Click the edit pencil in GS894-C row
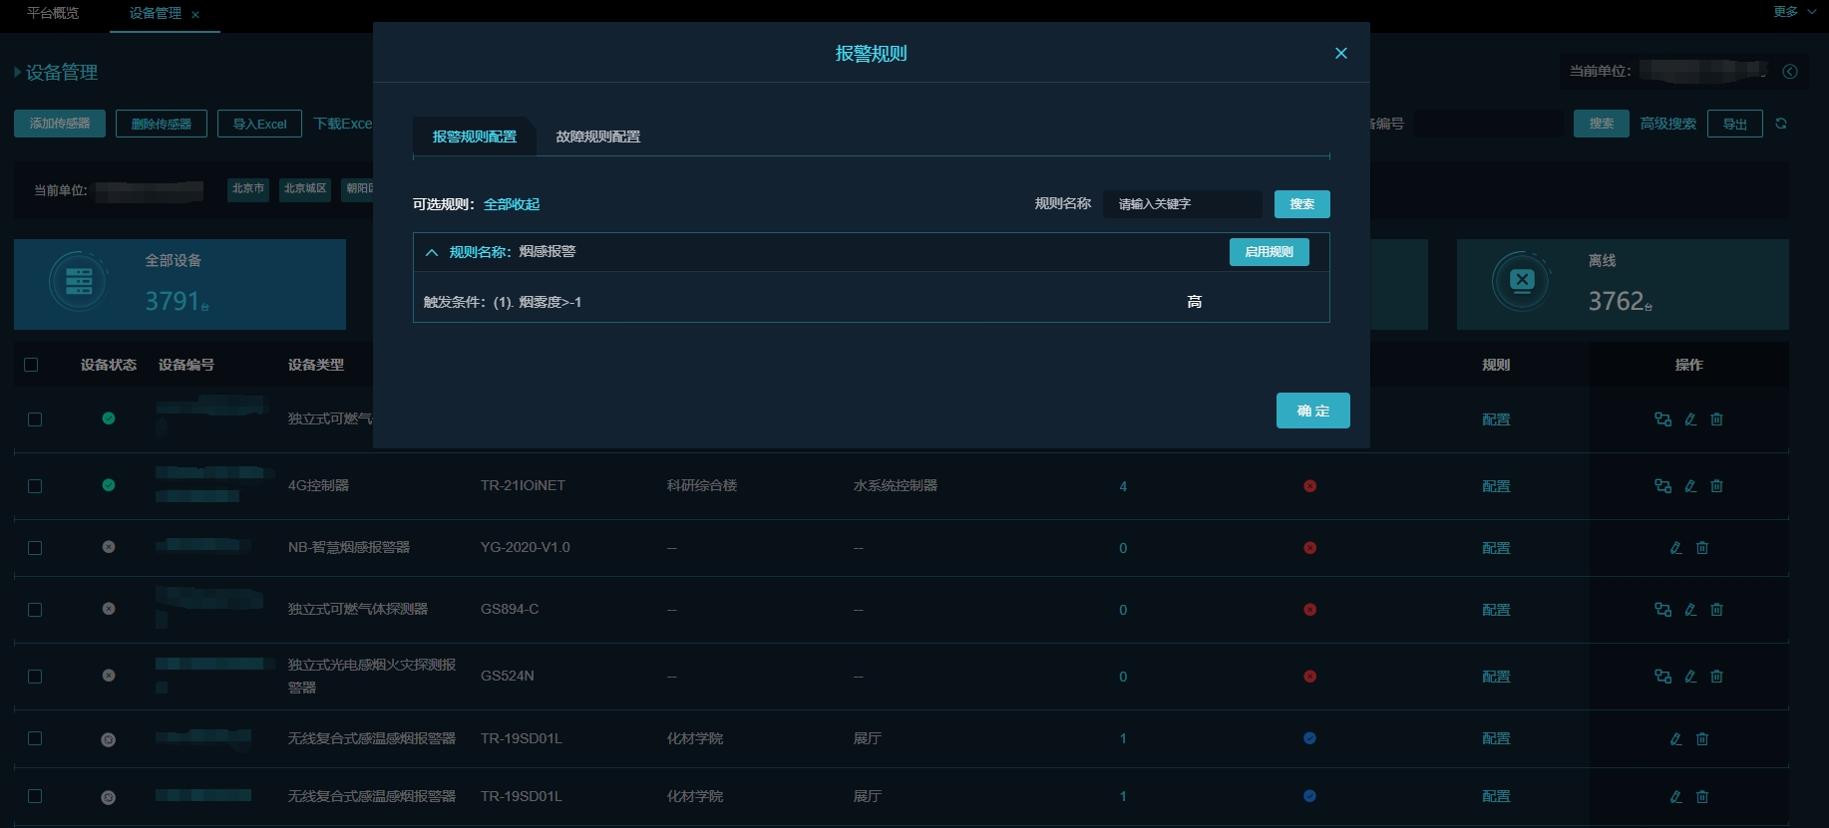Viewport: 1829px width, 828px height. tap(1690, 610)
